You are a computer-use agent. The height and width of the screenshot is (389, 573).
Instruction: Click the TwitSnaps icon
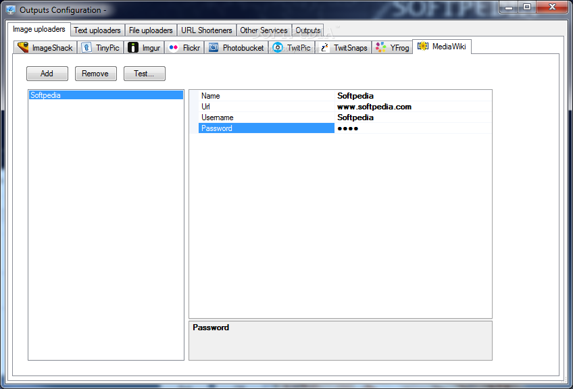tap(324, 47)
